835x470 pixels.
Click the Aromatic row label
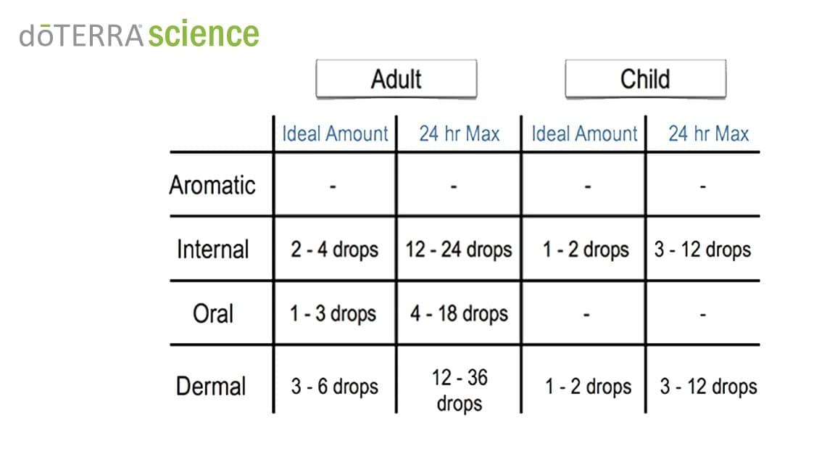(x=212, y=185)
